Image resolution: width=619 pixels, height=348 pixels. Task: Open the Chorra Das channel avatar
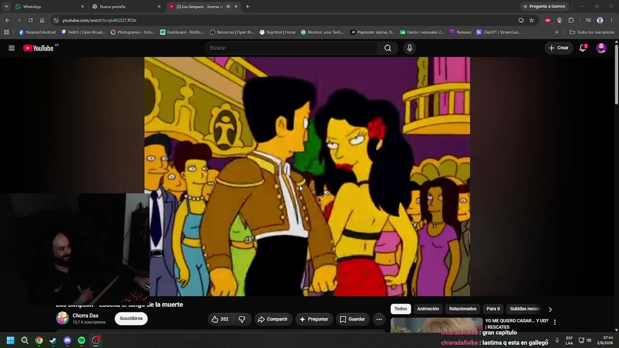(x=62, y=318)
